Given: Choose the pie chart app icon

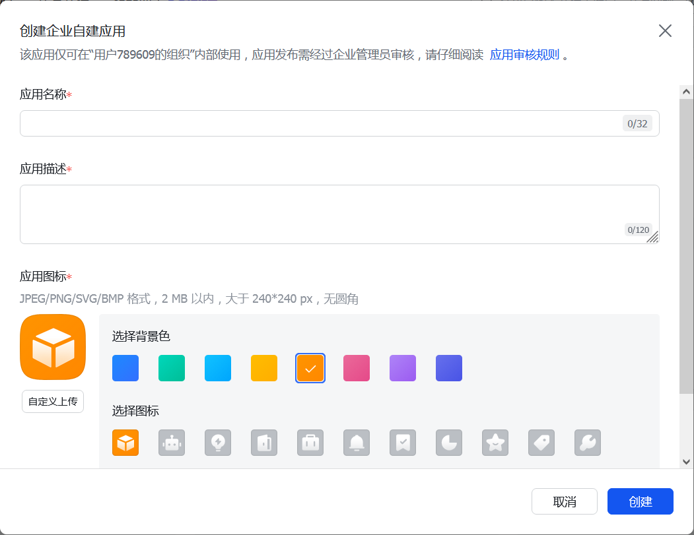Looking at the screenshot, I should pos(449,443).
